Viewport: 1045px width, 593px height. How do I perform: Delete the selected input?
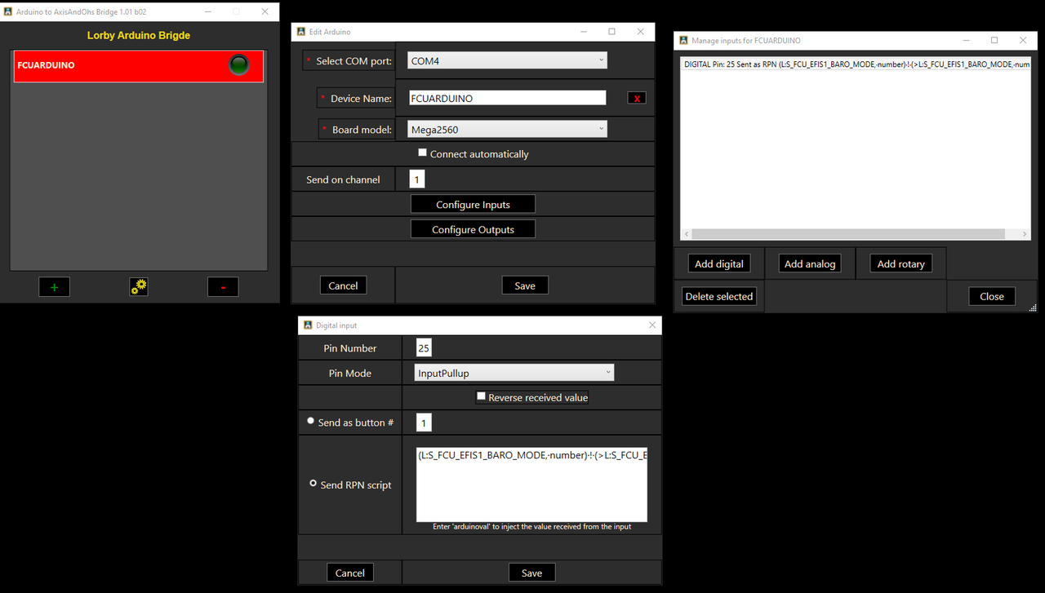(x=718, y=296)
